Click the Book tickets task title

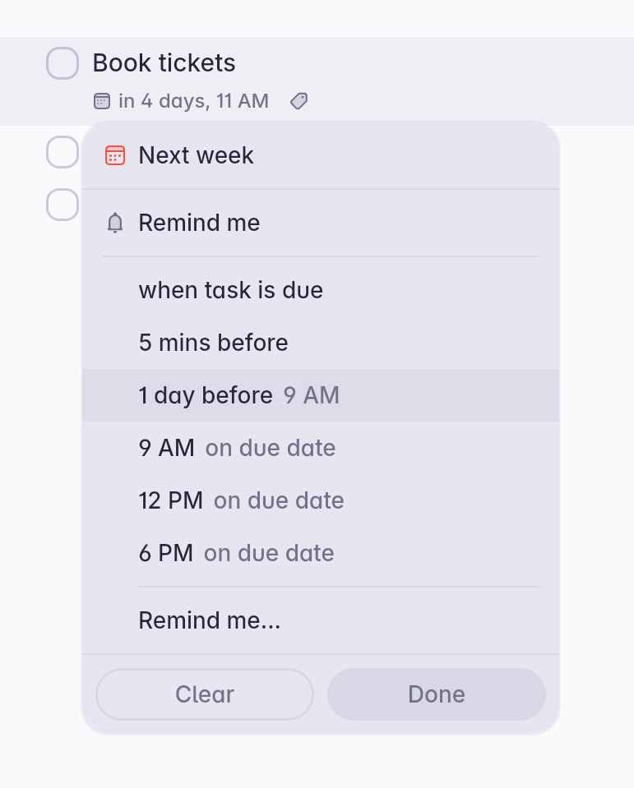point(164,63)
